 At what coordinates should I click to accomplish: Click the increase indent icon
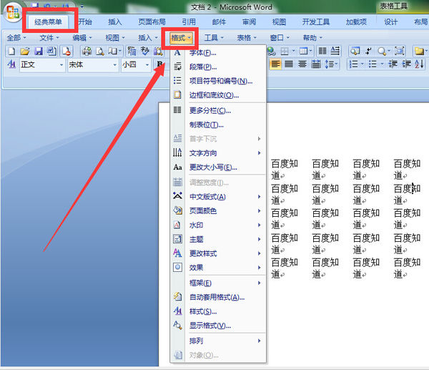[x=406, y=64]
